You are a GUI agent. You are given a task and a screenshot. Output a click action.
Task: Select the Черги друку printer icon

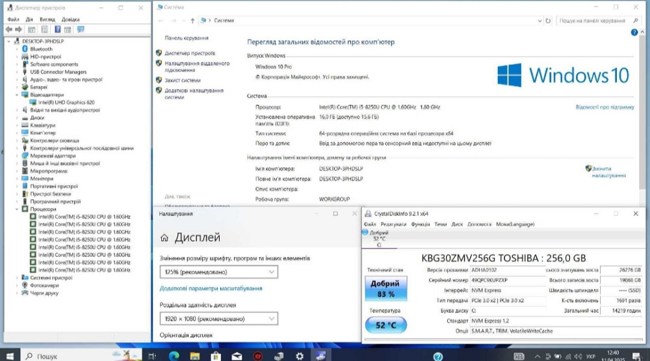click(x=25, y=293)
